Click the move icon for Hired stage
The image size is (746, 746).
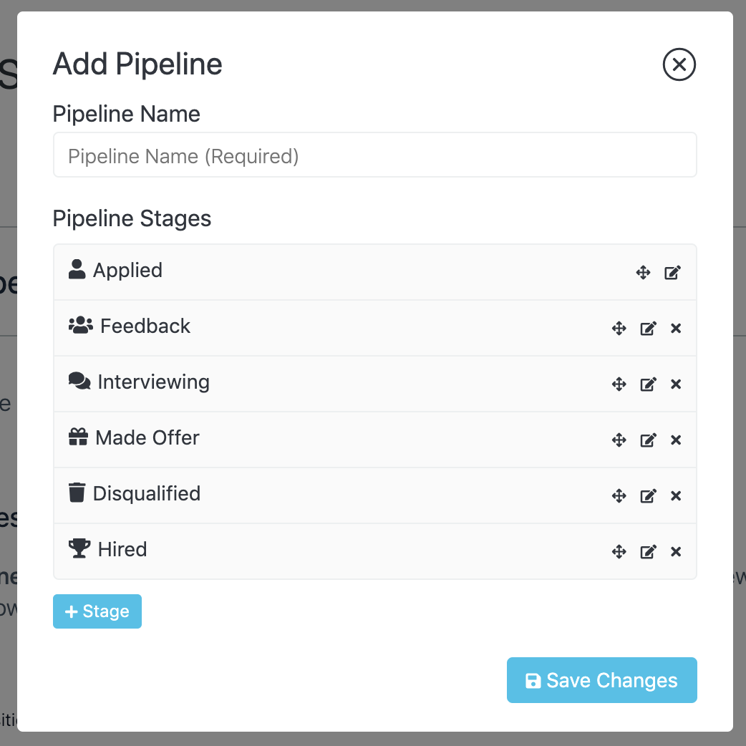619,552
